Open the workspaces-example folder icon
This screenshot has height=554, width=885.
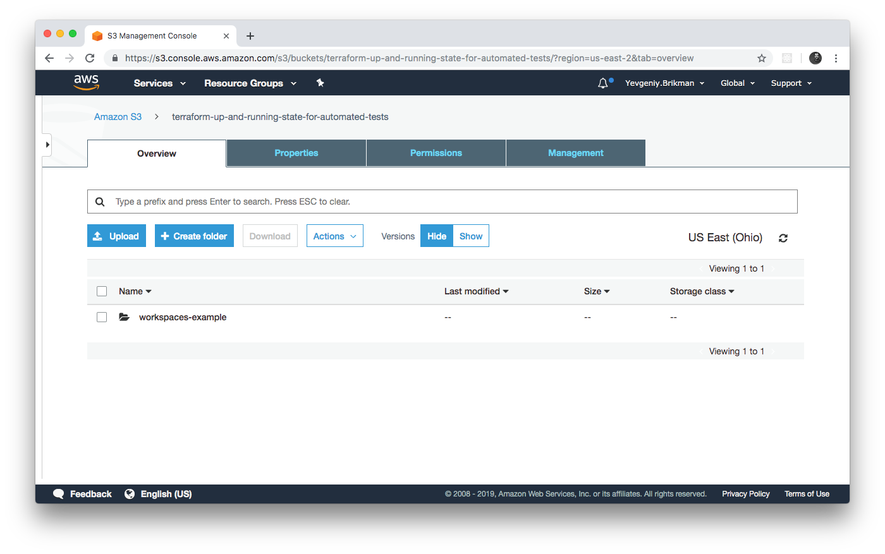pos(124,316)
